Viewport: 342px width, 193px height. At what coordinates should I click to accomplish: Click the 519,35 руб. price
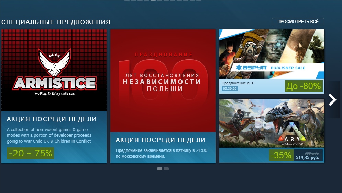307,158
